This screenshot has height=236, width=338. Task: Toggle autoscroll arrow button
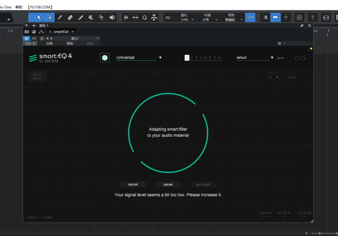pos(275,17)
